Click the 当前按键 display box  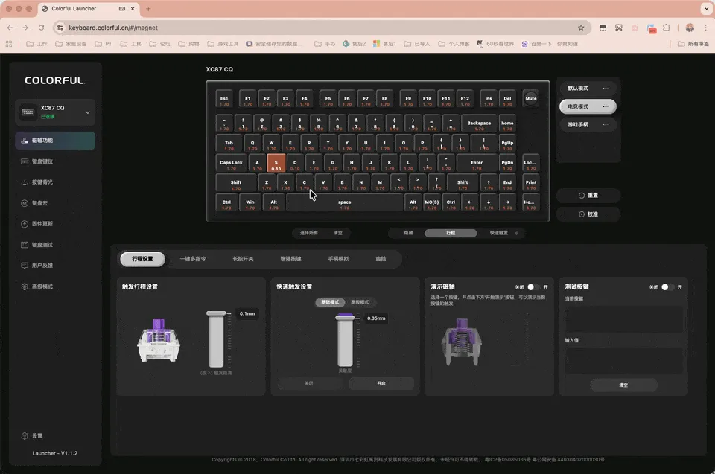pyautogui.click(x=624, y=318)
